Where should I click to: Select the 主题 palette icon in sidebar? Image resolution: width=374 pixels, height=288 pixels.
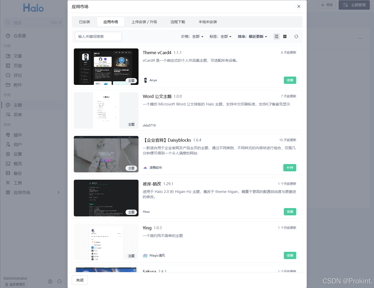[8, 105]
